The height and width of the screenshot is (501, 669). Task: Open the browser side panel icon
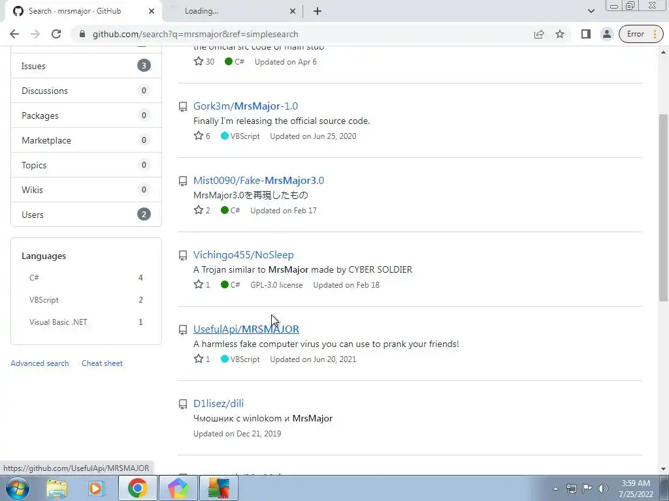pyautogui.click(x=586, y=34)
